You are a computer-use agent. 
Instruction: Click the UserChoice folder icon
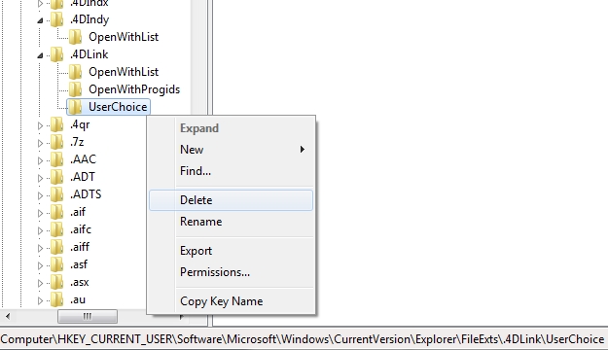[75, 107]
